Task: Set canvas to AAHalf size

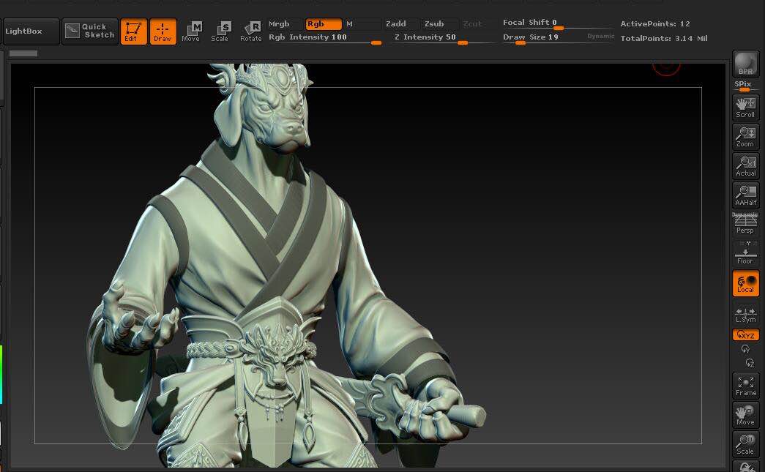Action: (x=745, y=195)
